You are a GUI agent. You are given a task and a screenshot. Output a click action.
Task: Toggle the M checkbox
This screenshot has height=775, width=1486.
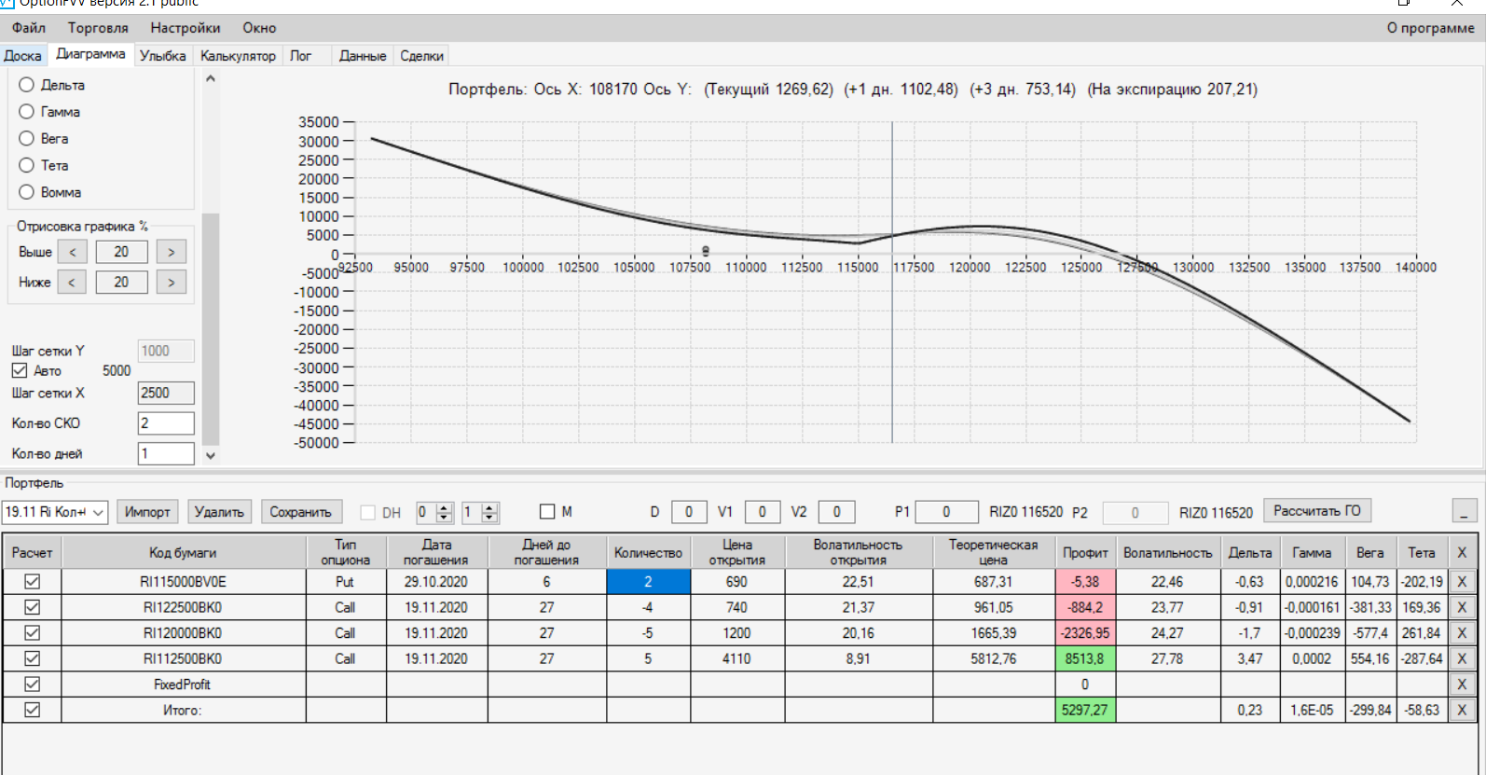tap(548, 512)
